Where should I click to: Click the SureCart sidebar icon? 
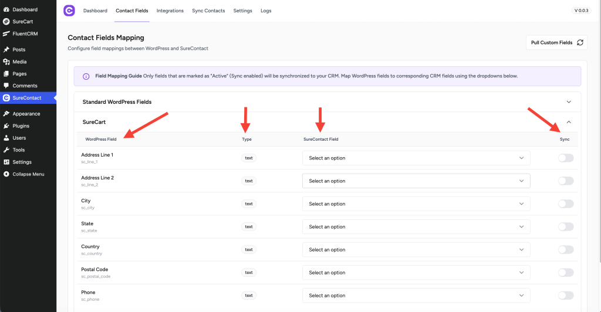click(6, 22)
